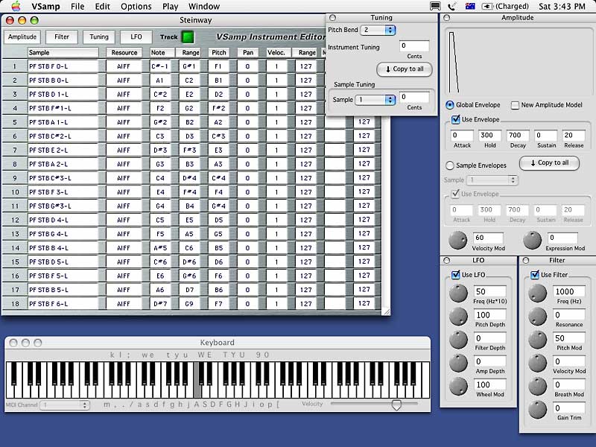
Task: Toggle the global Use Envelope checkbox
Action: [455, 119]
